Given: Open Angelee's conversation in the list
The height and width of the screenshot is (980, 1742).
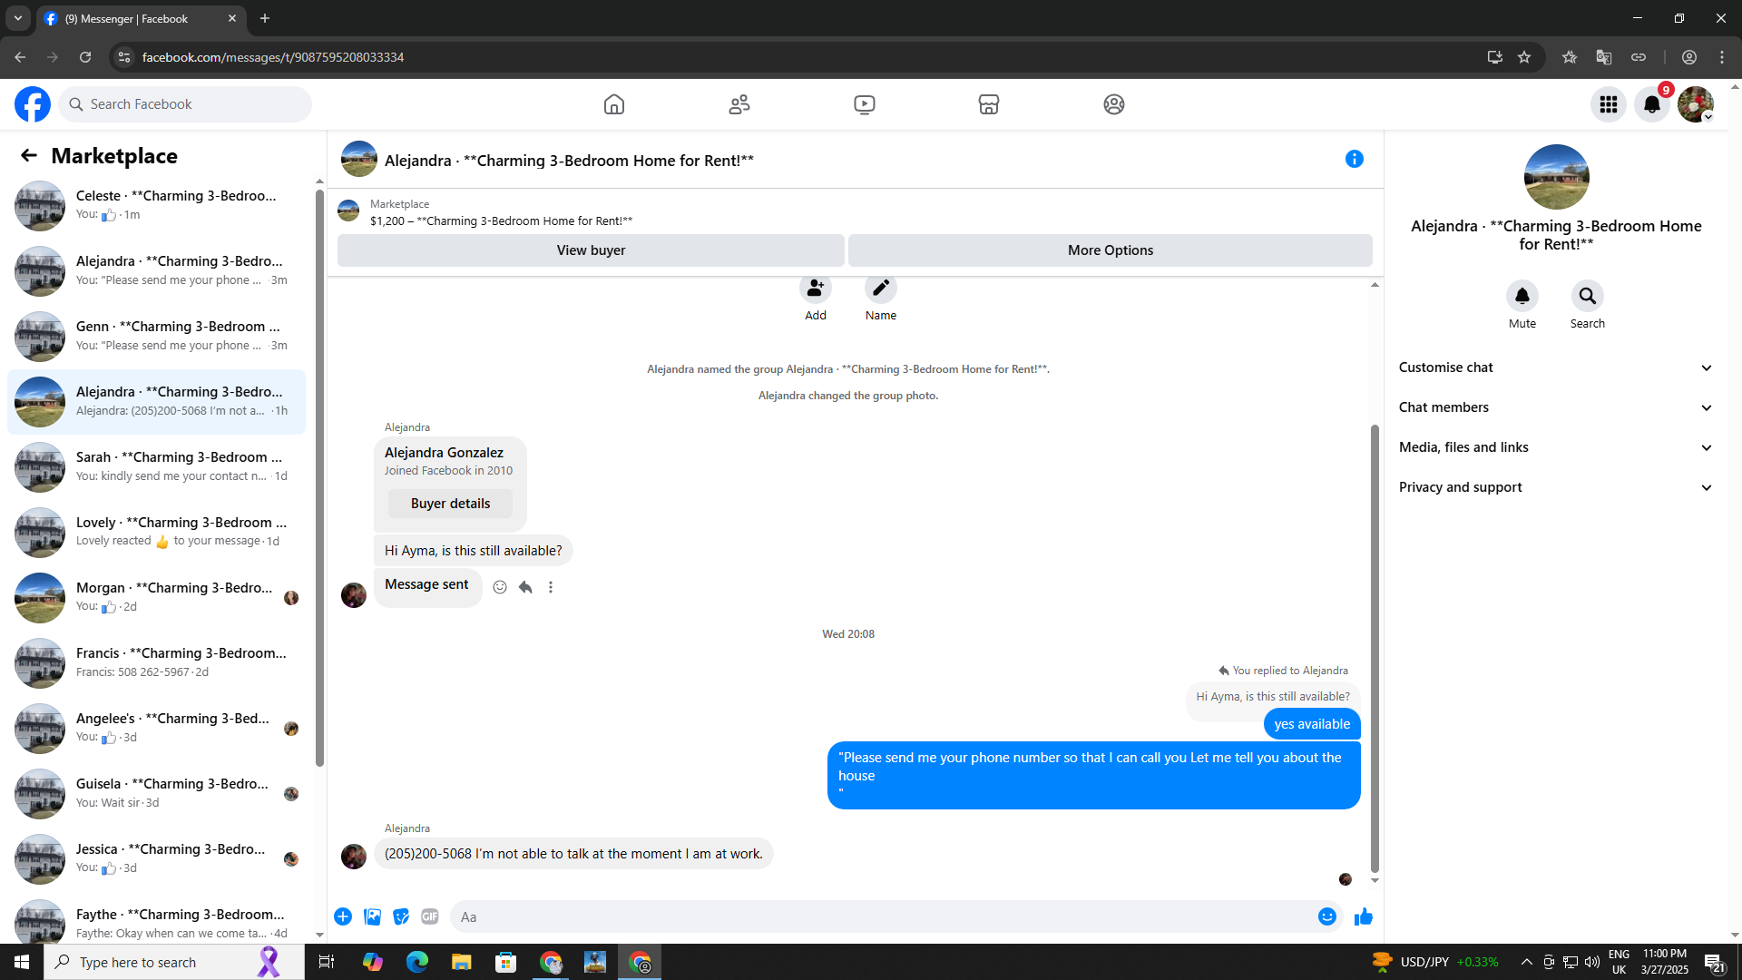Looking at the screenshot, I should click(x=157, y=729).
